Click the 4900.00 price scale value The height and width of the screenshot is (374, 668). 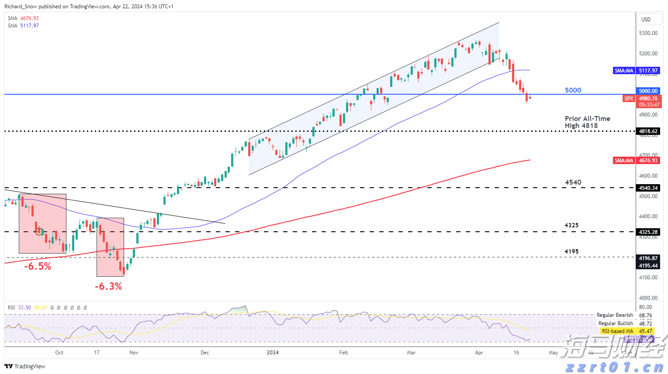coord(648,115)
